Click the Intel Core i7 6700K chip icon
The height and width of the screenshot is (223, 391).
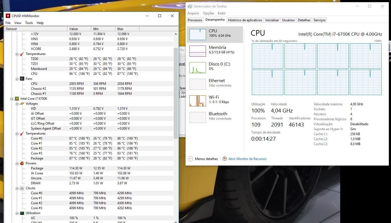(x=17, y=99)
